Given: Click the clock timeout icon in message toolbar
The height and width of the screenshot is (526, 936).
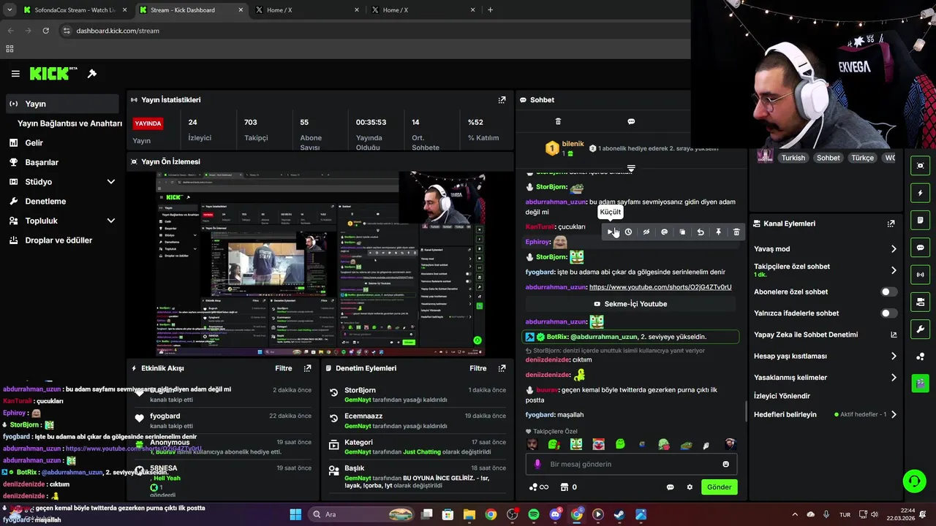Looking at the screenshot, I should pyautogui.click(x=628, y=232).
